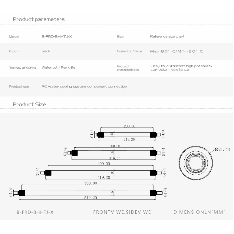Click the 500.00 dimension label
Viewport: 234px width, 234px height.
[91, 183]
